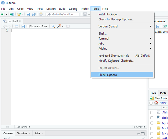Screen dimensions: 168x139
Task: Click the Compile Report notebook icon
Action: [68, 26]
